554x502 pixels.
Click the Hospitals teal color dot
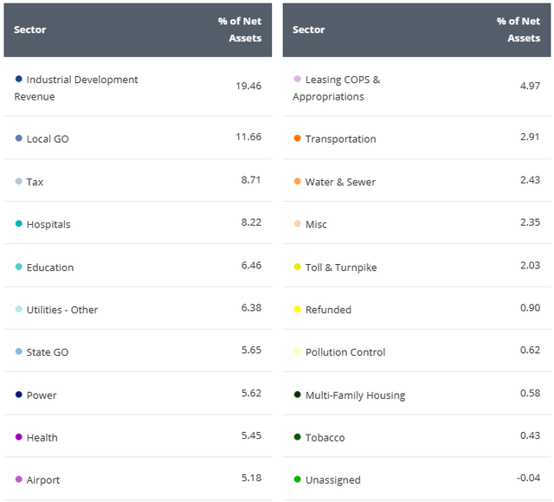click(19, 224)
